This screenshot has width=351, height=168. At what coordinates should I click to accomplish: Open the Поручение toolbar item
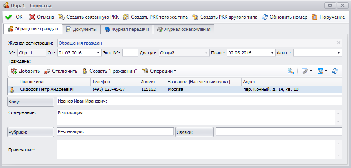pos(328,17)
